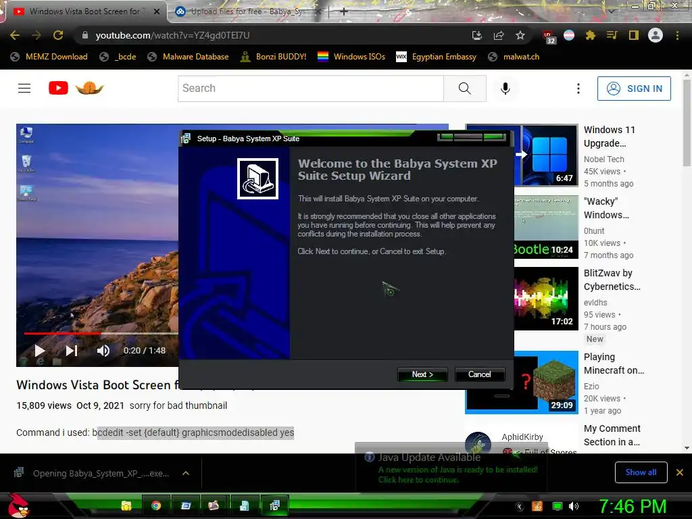Open YouTube settings three-dot menu
The height and width of the screenshot is (519, 692).
578,89
